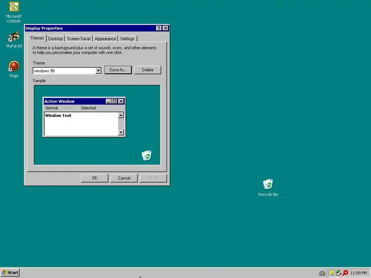Open the Settings tab
This screenshot has width=371, height=278.
pos(127,39)
